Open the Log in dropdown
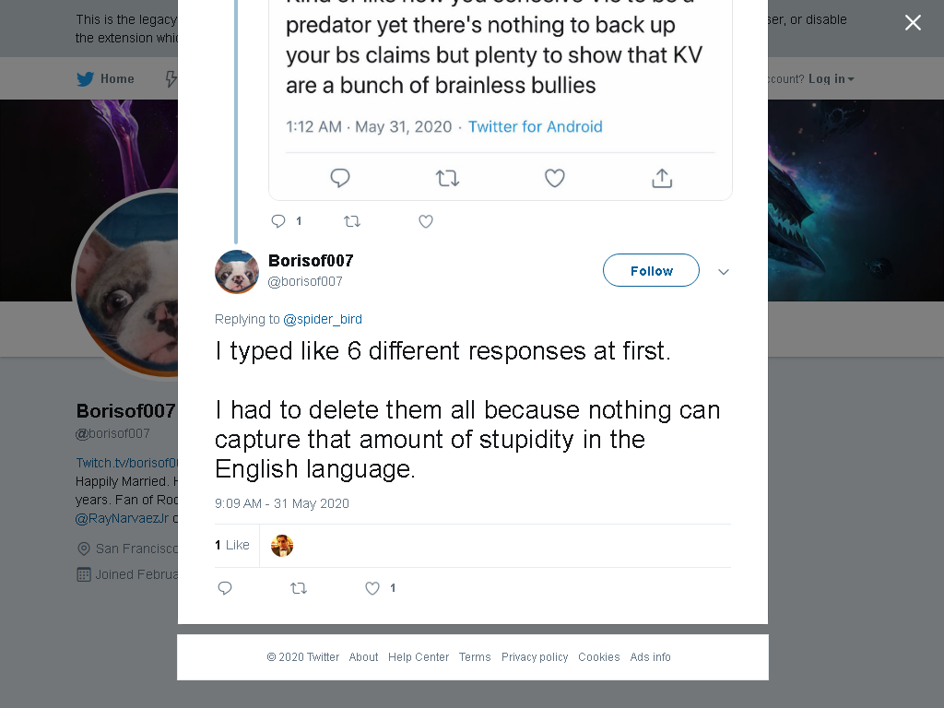 (x=831, y=79)
